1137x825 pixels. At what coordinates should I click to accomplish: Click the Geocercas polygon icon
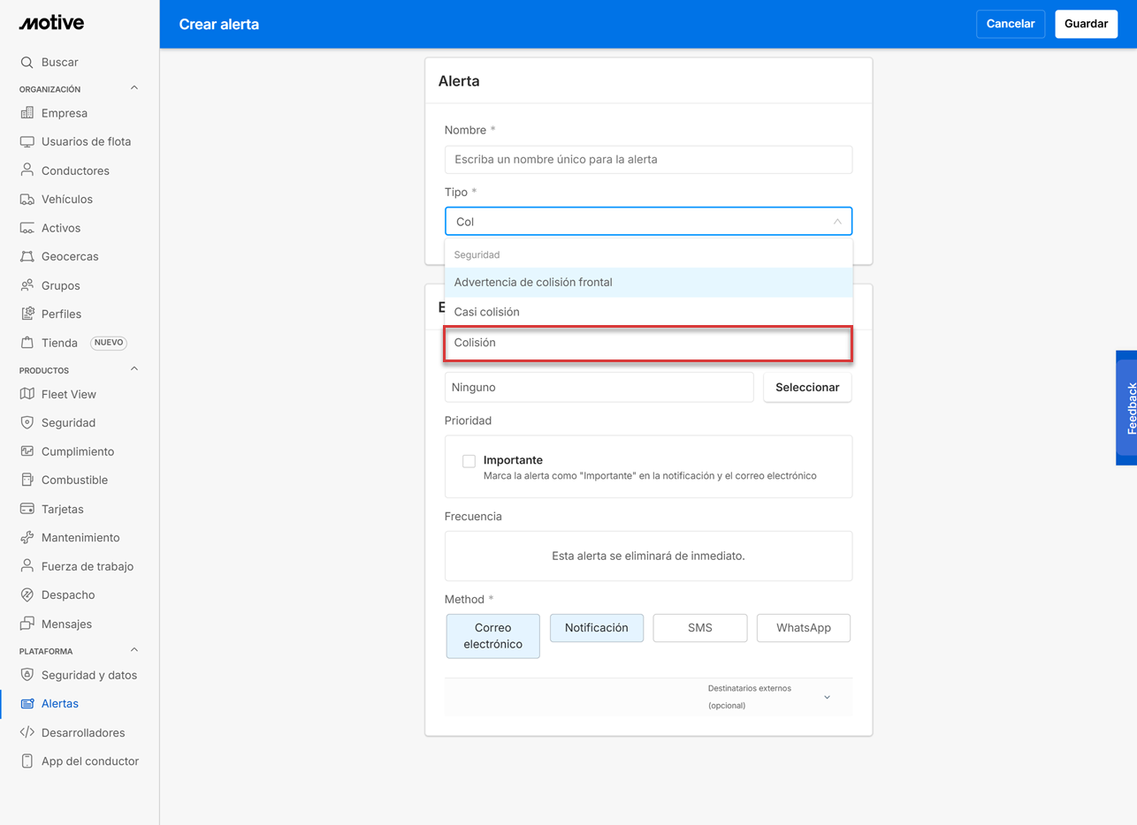point(27,257)
